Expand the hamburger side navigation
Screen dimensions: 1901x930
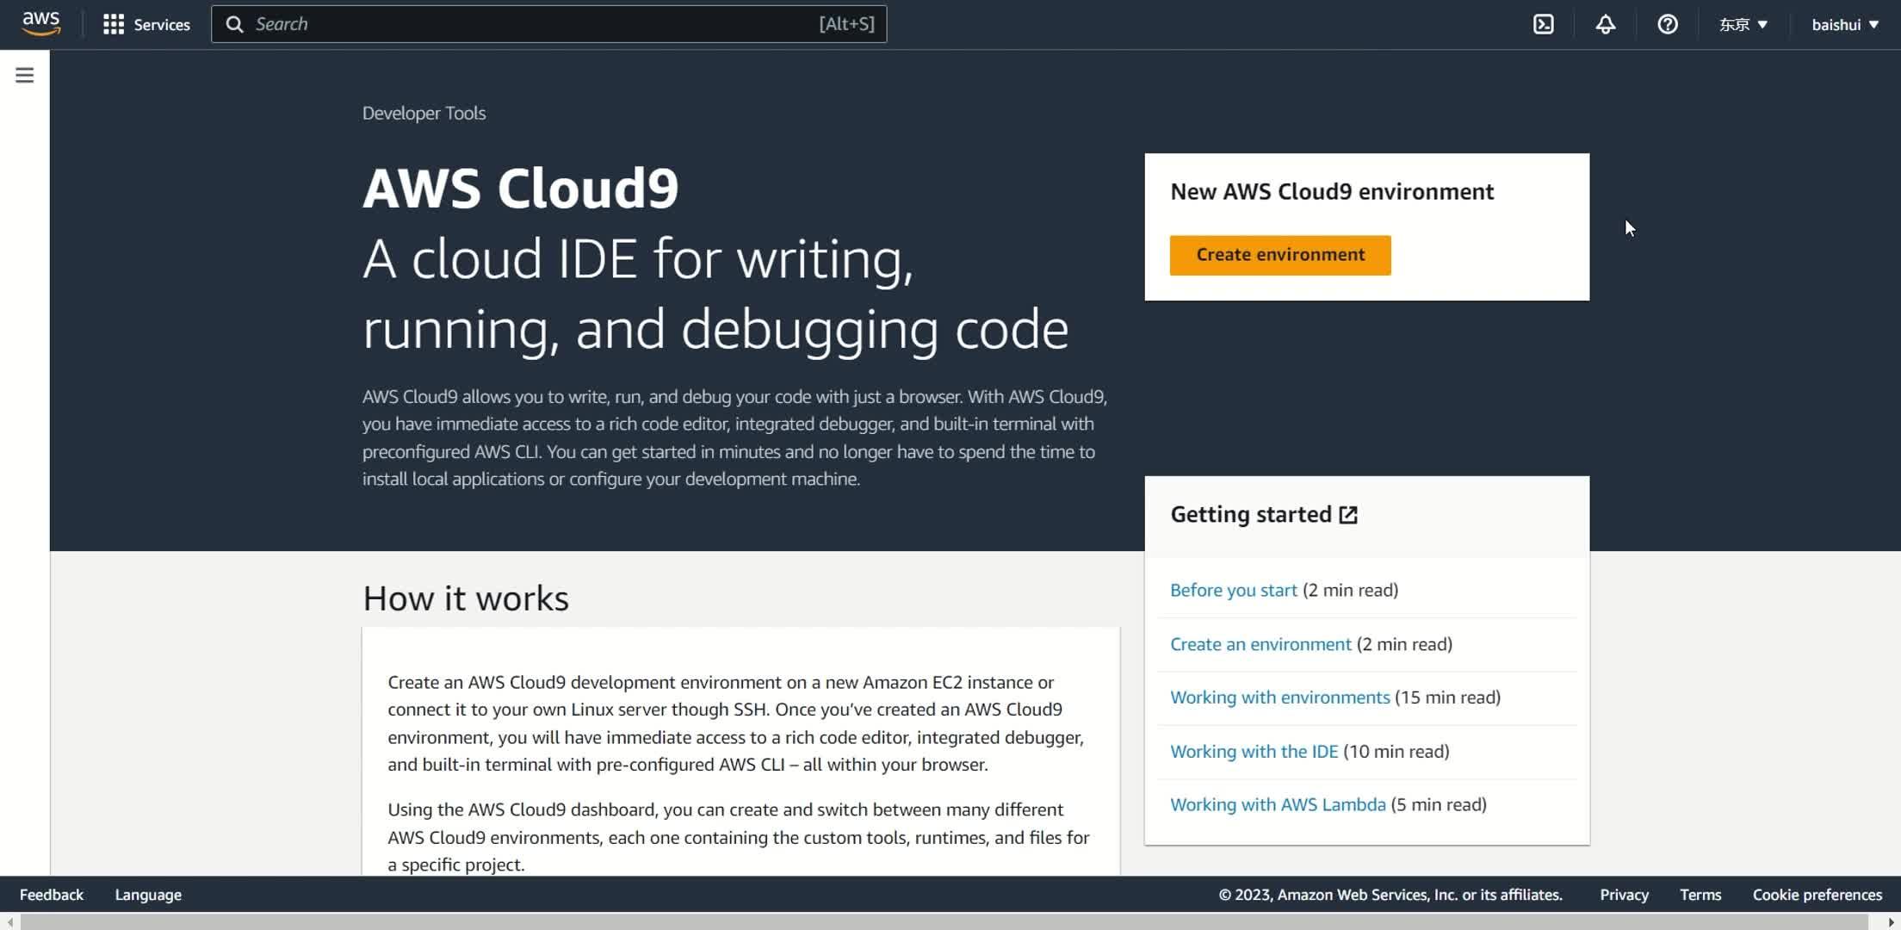coord(24,75)
